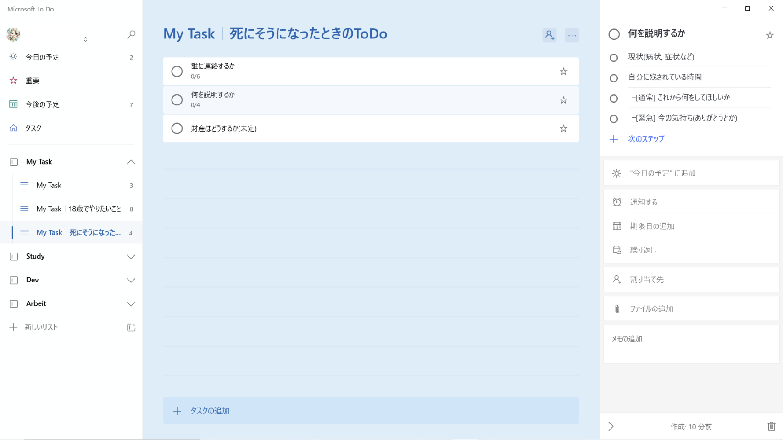
Task: Collapse the My Task group
Action: pos(131,162)
